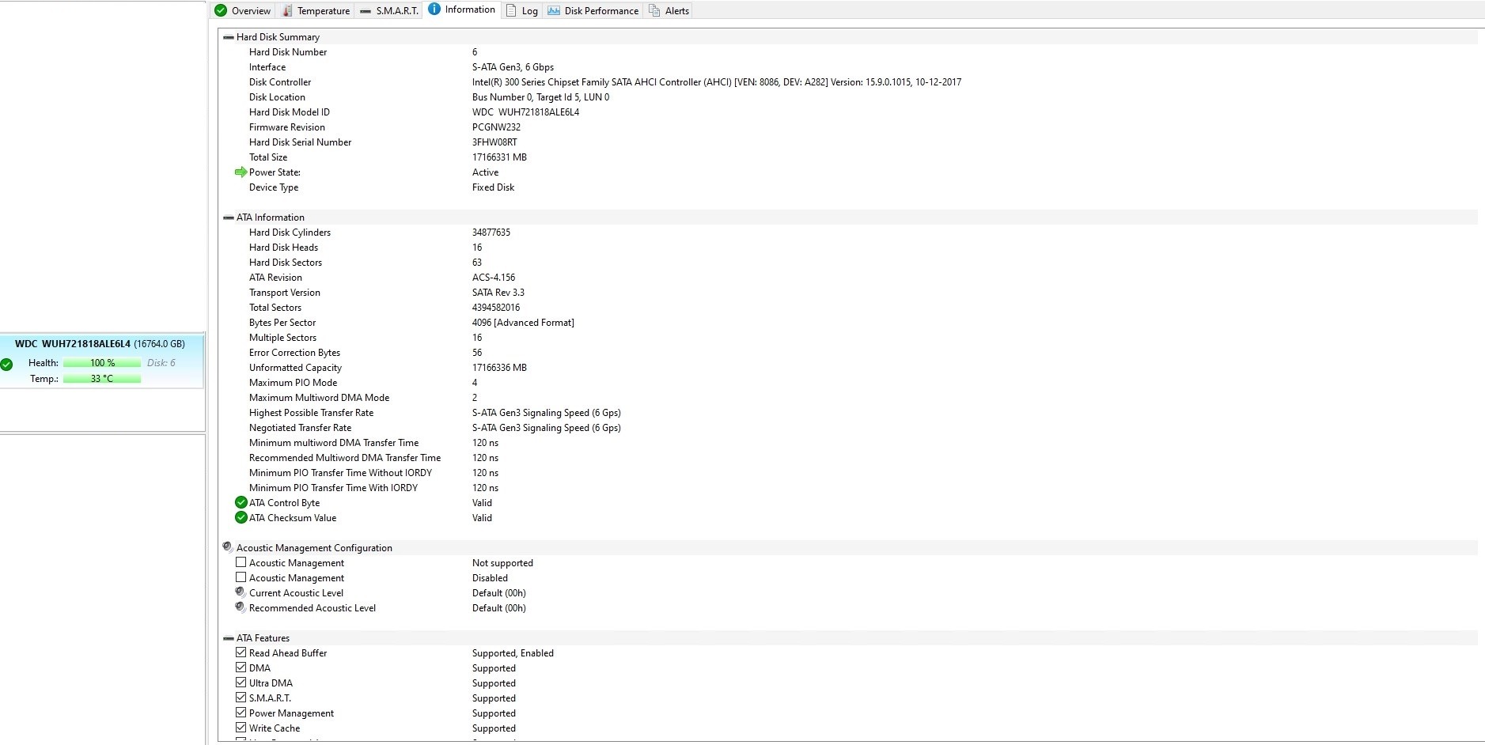Select the WDC WUH721818ALE6L4 (16764.0 GB) disk entry

102,361
